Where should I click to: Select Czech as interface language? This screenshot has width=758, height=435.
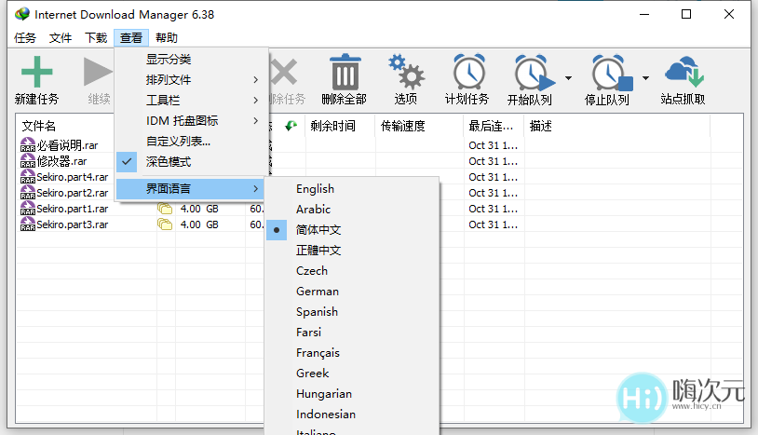click(x=352, y=271)
